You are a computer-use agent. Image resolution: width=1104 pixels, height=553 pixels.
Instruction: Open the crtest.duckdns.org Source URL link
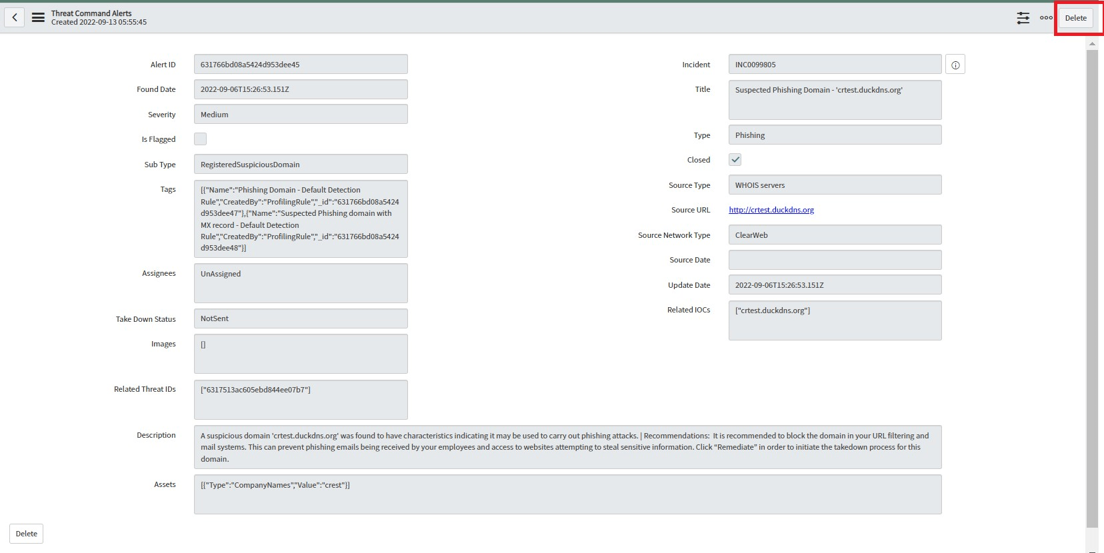point(771,210)
